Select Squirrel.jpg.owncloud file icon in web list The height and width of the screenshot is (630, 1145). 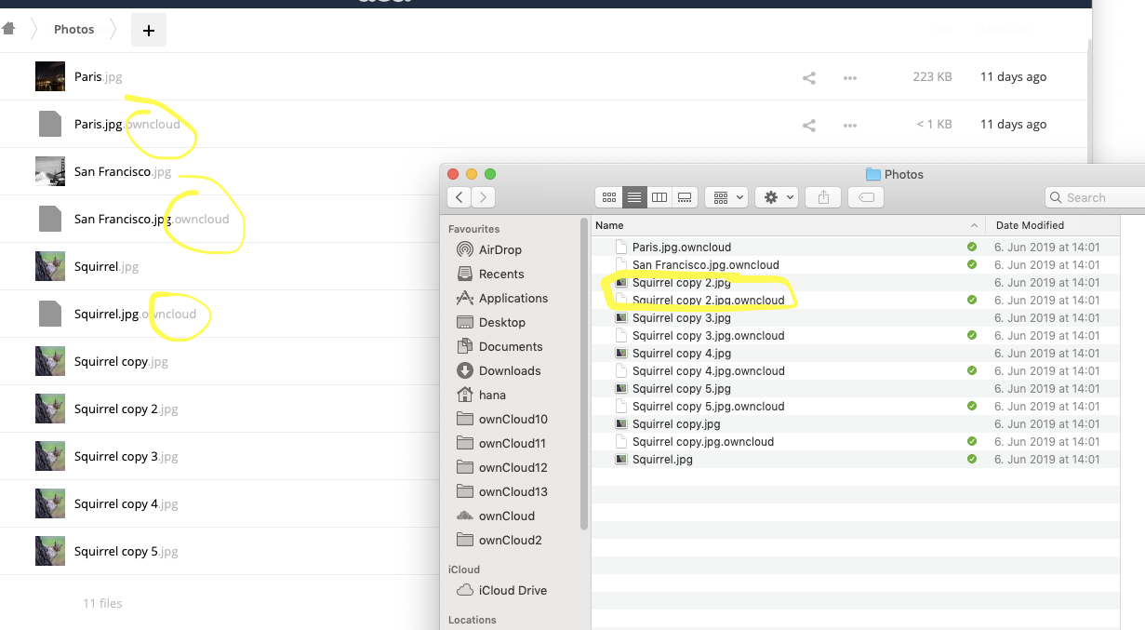50,314
